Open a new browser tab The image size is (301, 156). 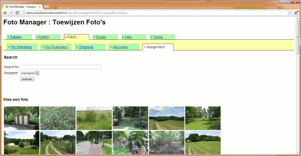point(46,7)
